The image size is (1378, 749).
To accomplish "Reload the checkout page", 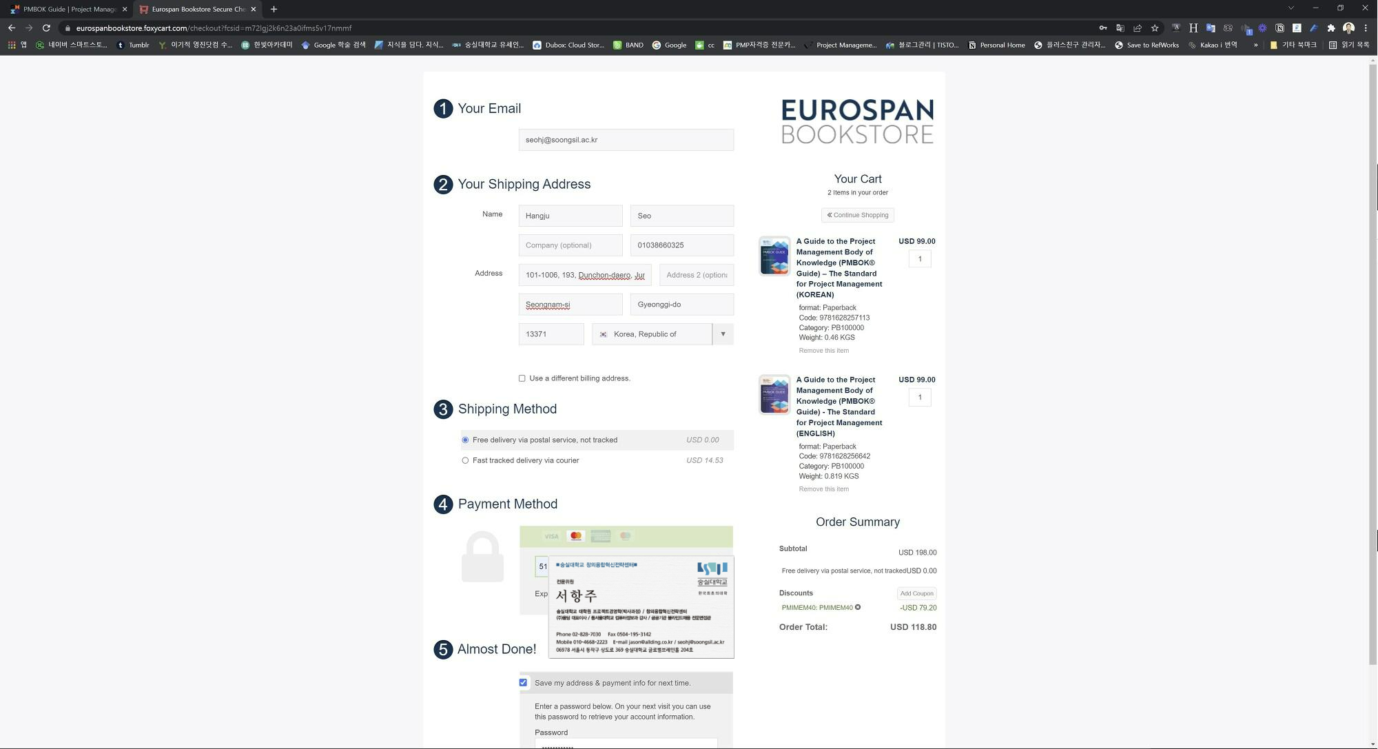I will tap(46, 28).
